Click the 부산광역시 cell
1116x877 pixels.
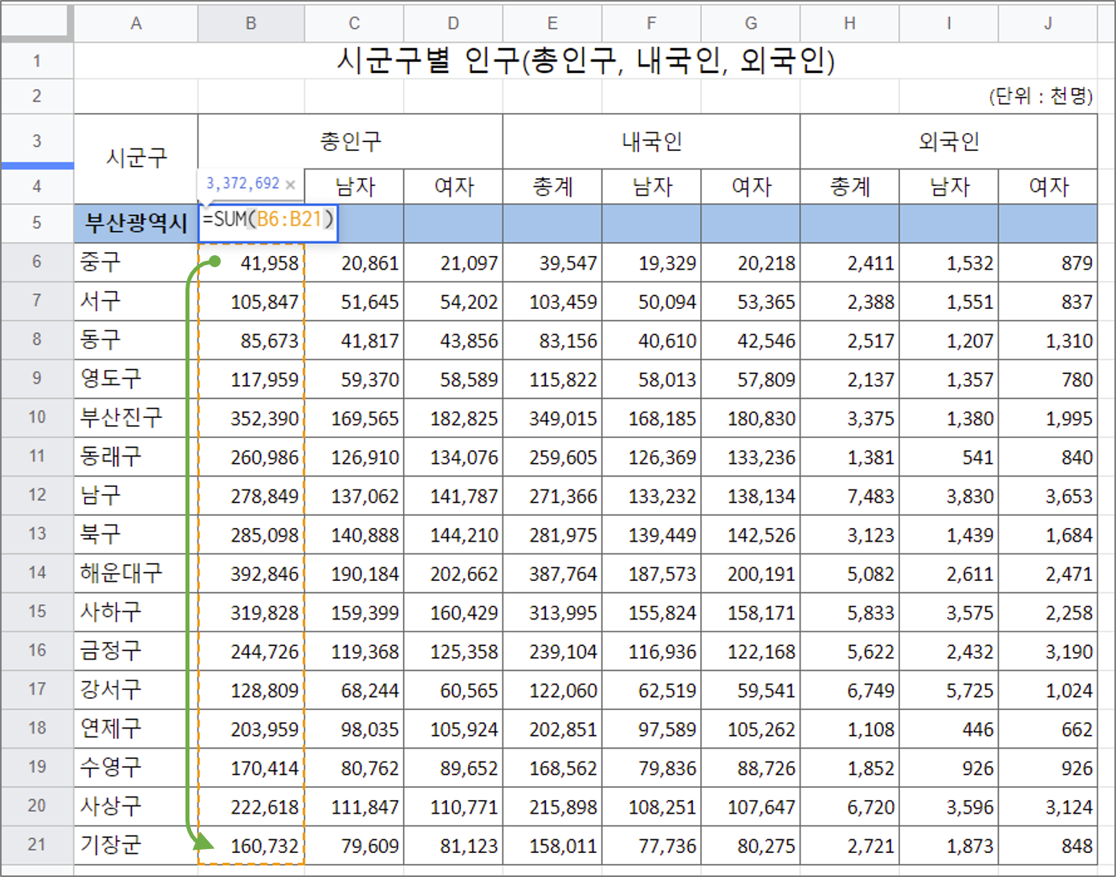pyautogui.click(x=136, y=223)
